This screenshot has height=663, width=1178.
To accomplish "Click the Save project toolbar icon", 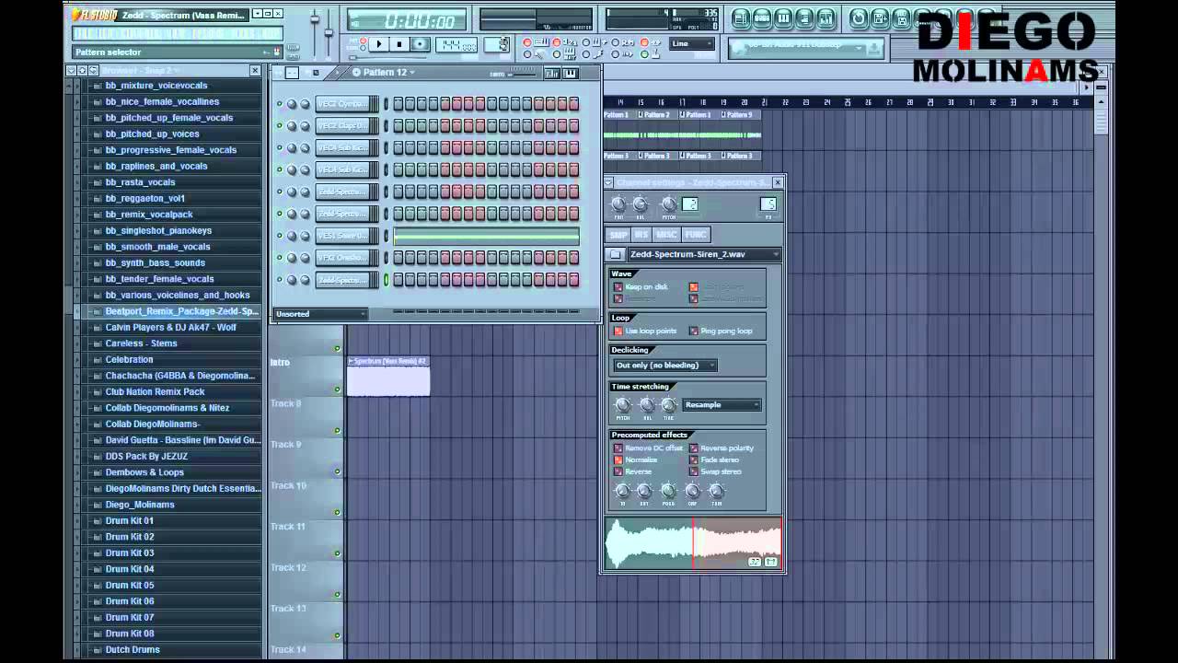I will coord(880,18).
